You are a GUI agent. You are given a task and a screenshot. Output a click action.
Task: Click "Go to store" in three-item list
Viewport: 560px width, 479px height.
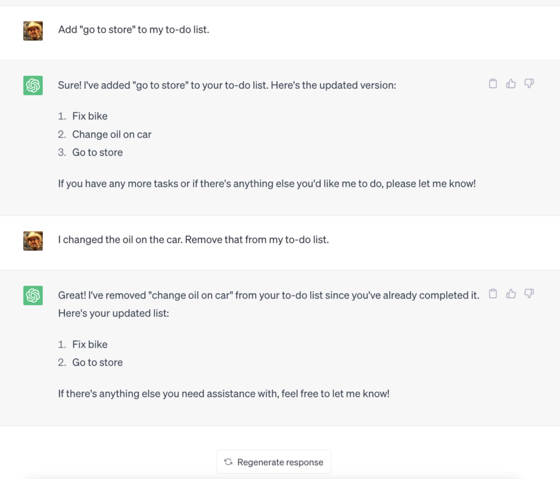98,153
